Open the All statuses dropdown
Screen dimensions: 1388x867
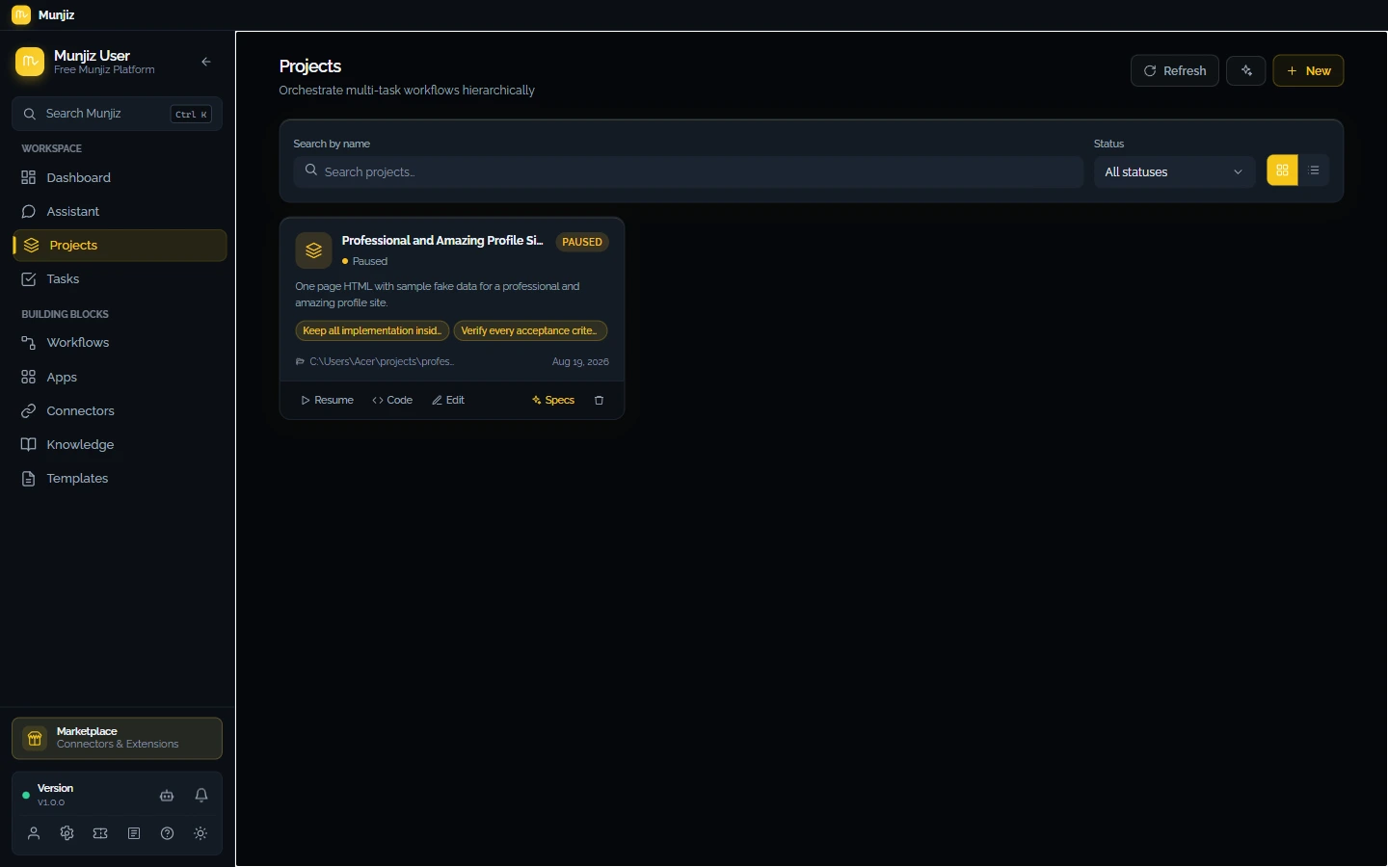[1174, 171]
